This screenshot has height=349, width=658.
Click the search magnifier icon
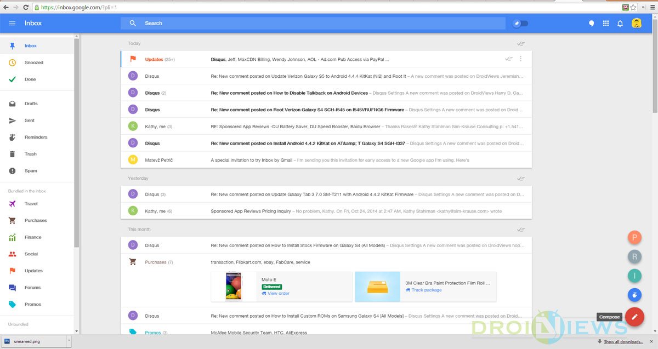133,24
